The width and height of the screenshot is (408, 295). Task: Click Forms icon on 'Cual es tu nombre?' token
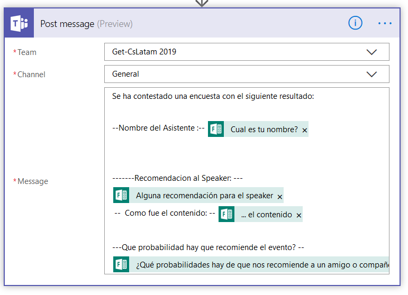pos(216,130)
